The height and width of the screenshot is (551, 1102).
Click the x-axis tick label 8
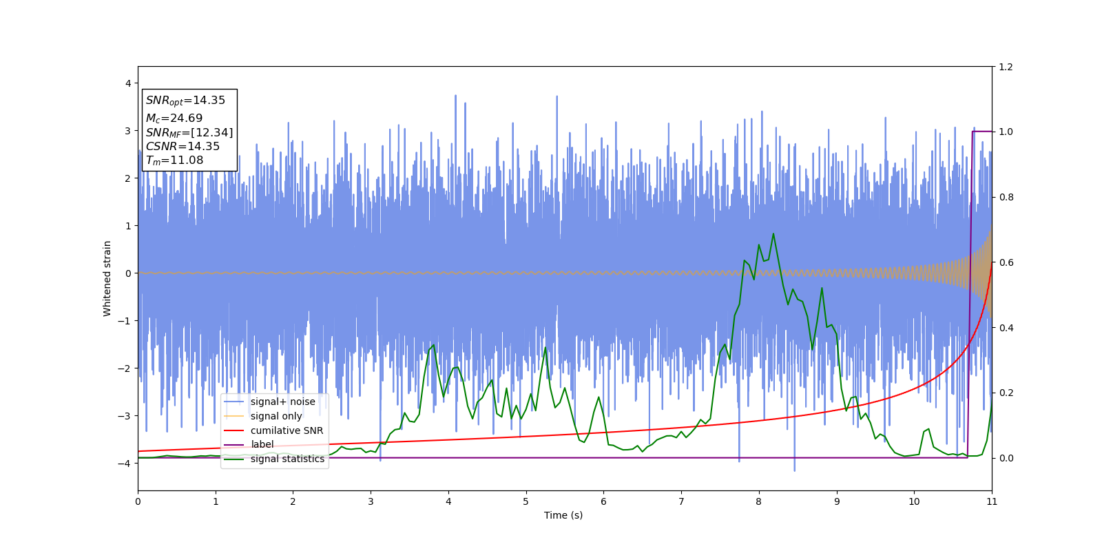tap(759, 501)
